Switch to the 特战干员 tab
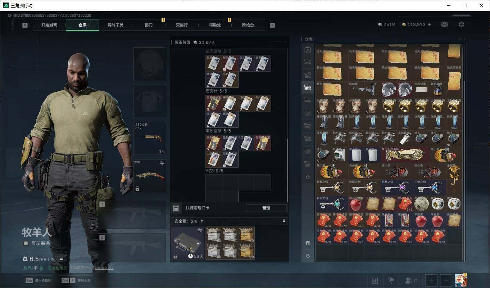 point(115,25)
